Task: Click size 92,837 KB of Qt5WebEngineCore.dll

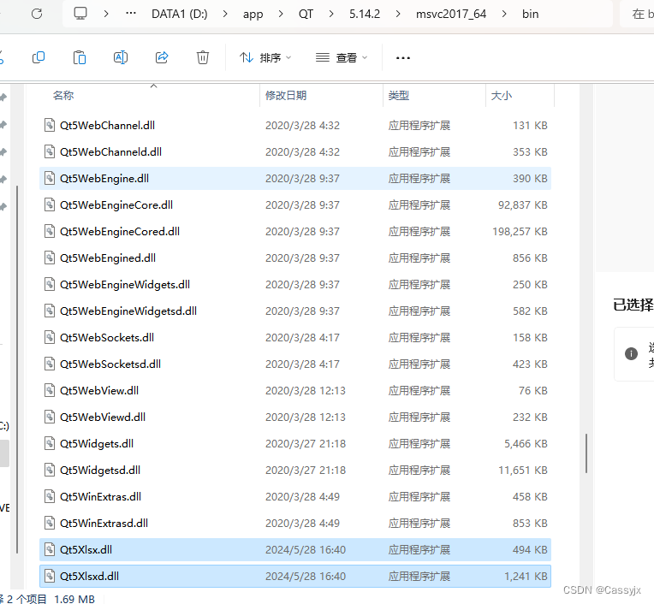Action: point(523,205)
